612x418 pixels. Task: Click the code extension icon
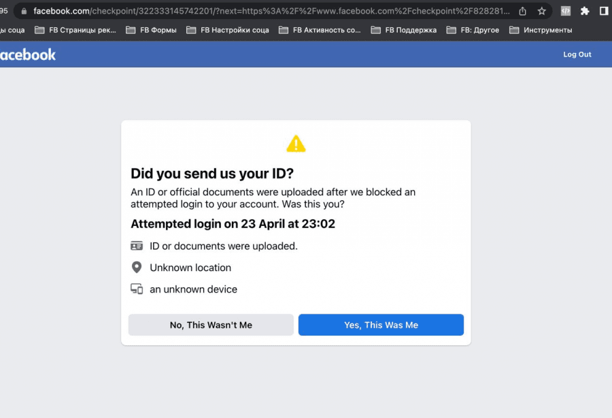pos(566,11)
